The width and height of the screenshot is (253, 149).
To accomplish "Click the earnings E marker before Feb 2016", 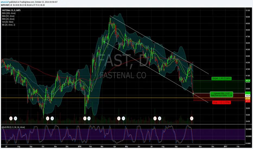I will tap(85, 118).
